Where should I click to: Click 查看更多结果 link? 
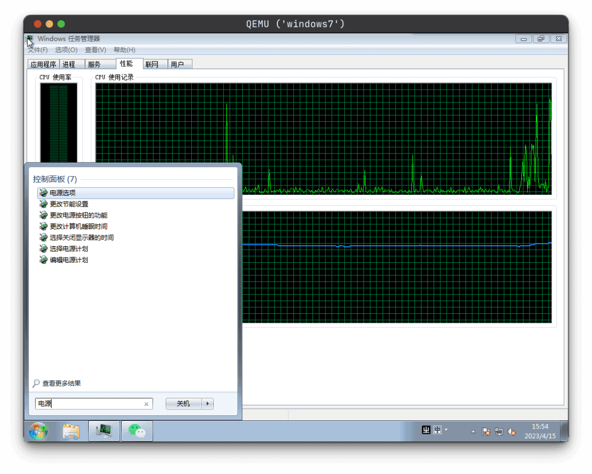tap(61, 383)
